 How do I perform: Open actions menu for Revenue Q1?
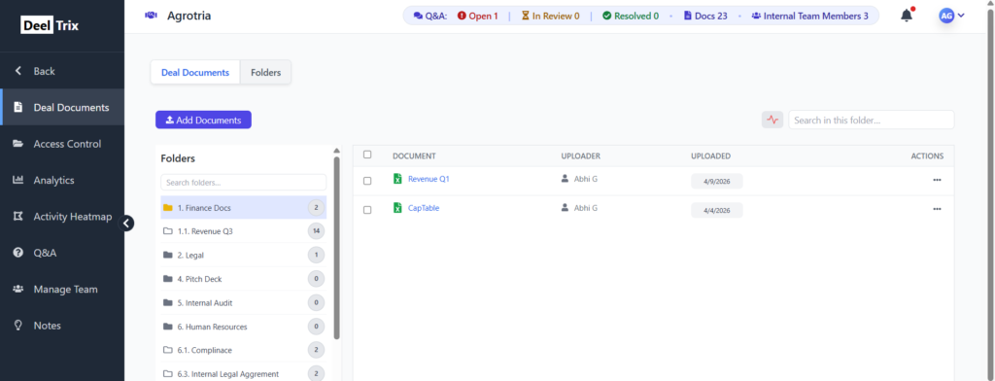[x=937, y=180]
